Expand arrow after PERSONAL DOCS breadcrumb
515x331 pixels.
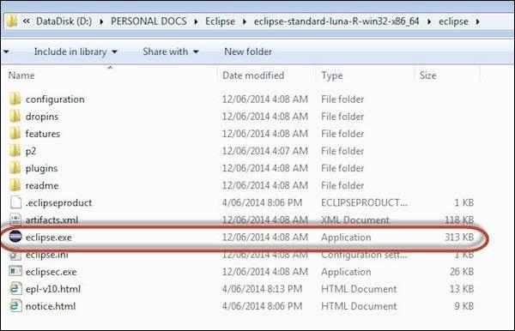pyautogui.click(x=196, y=21)
